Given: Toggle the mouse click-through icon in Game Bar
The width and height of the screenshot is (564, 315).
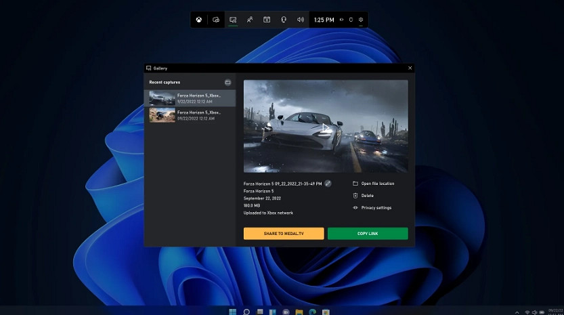Looking at the screenshot, I should 351,20.
